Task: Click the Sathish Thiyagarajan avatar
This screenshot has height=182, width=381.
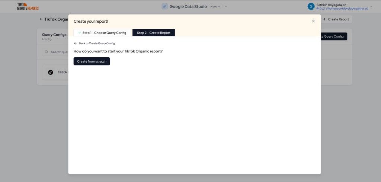Action: pyautogui.click(x=311, y=7)
